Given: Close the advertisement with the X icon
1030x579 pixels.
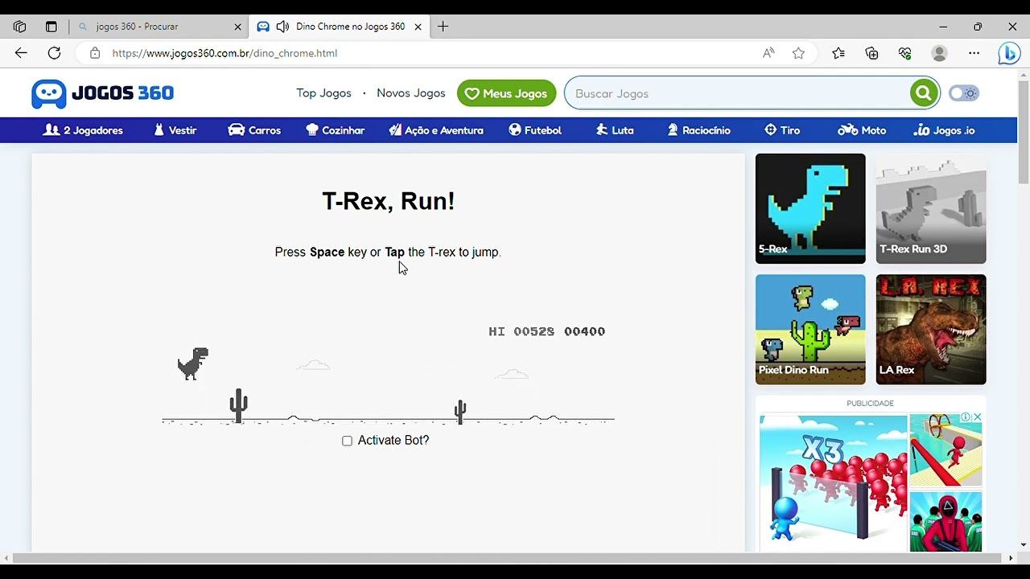Looking at the screenshot, I should (x=977, y=417).
